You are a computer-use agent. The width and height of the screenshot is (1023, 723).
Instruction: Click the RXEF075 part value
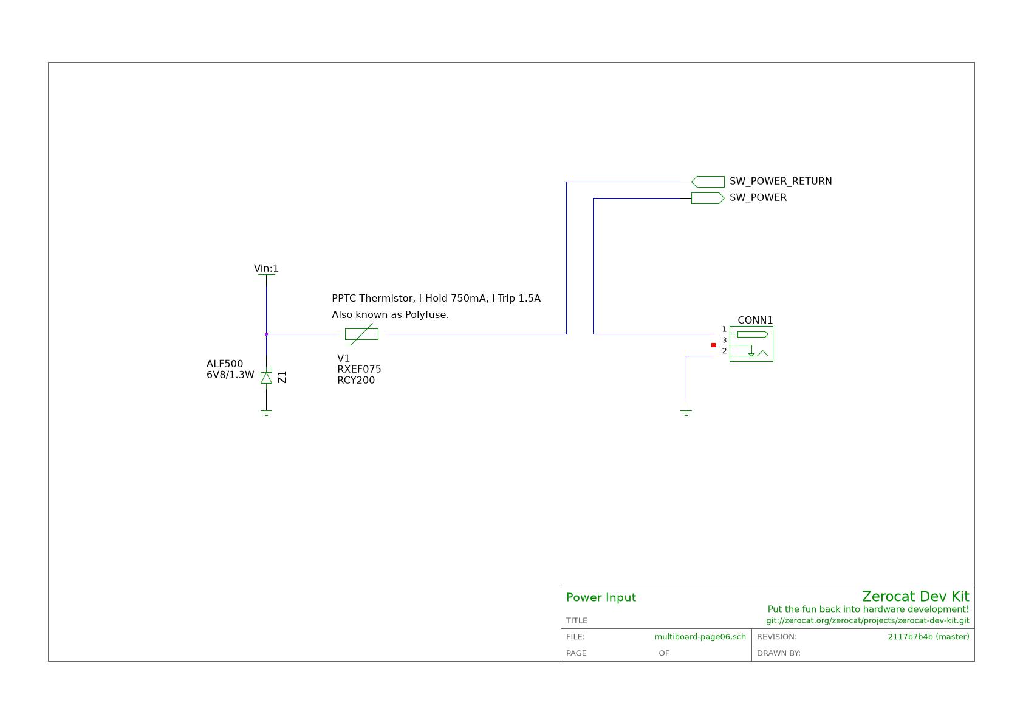359,369
